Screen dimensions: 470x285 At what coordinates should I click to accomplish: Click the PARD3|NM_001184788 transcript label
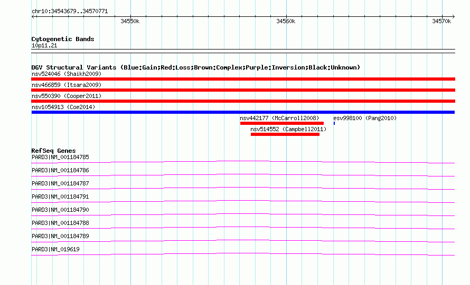coord(60,223)
